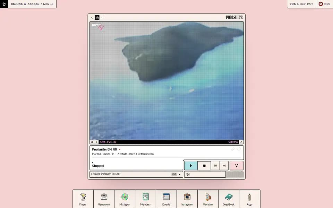Launch Mixtapes from the dock

pyautogui.click(x=125, y=199)
